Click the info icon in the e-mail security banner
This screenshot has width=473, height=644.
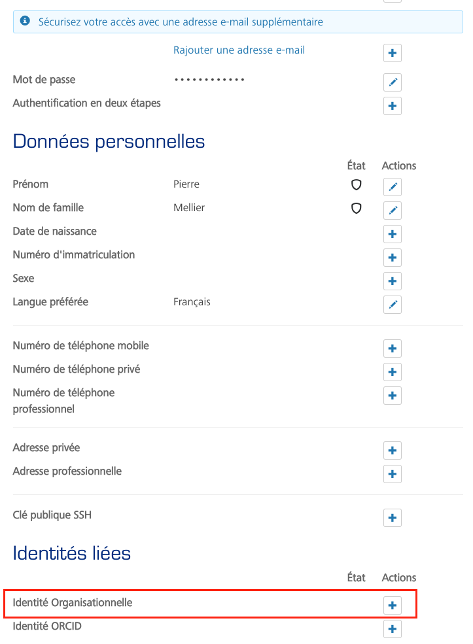26,22
